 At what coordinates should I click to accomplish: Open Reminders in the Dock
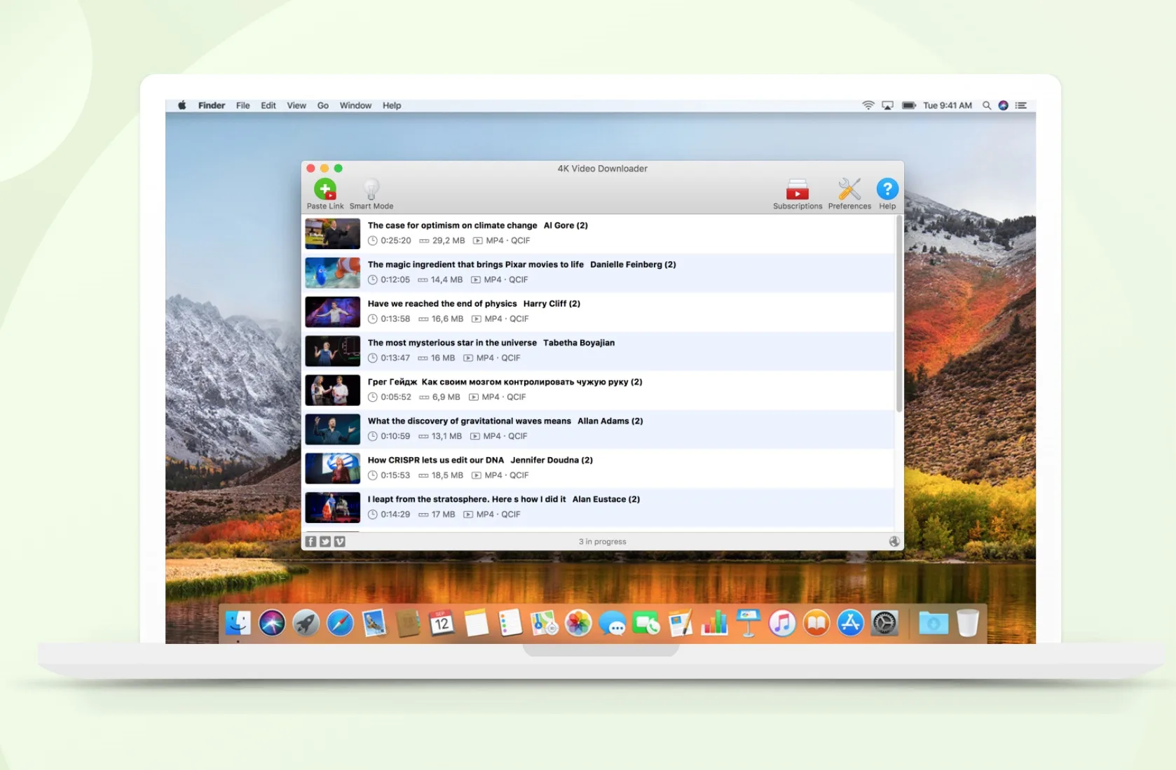tap(510, 622)
